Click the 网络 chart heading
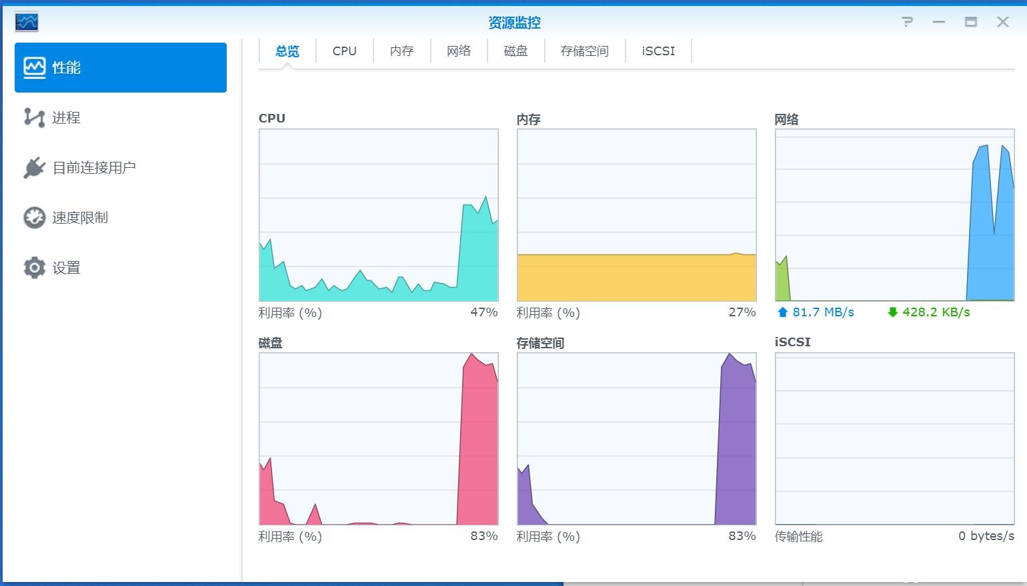The width and height of the screenshot is (1027, 586). pos(786,119)
